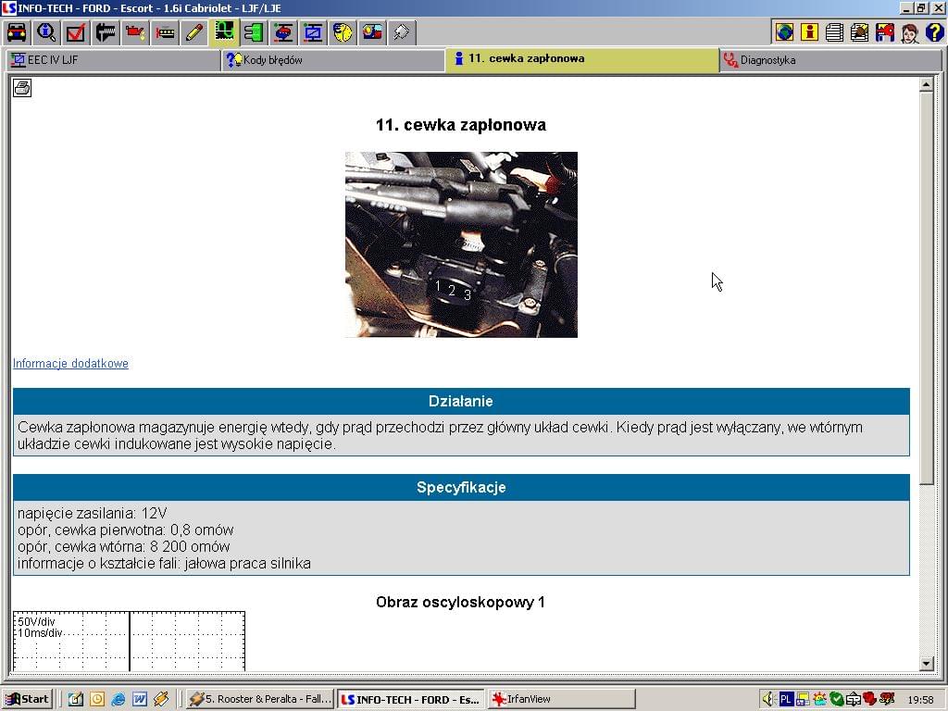
Task: Open the Windows Start menu
Action: 27,699
